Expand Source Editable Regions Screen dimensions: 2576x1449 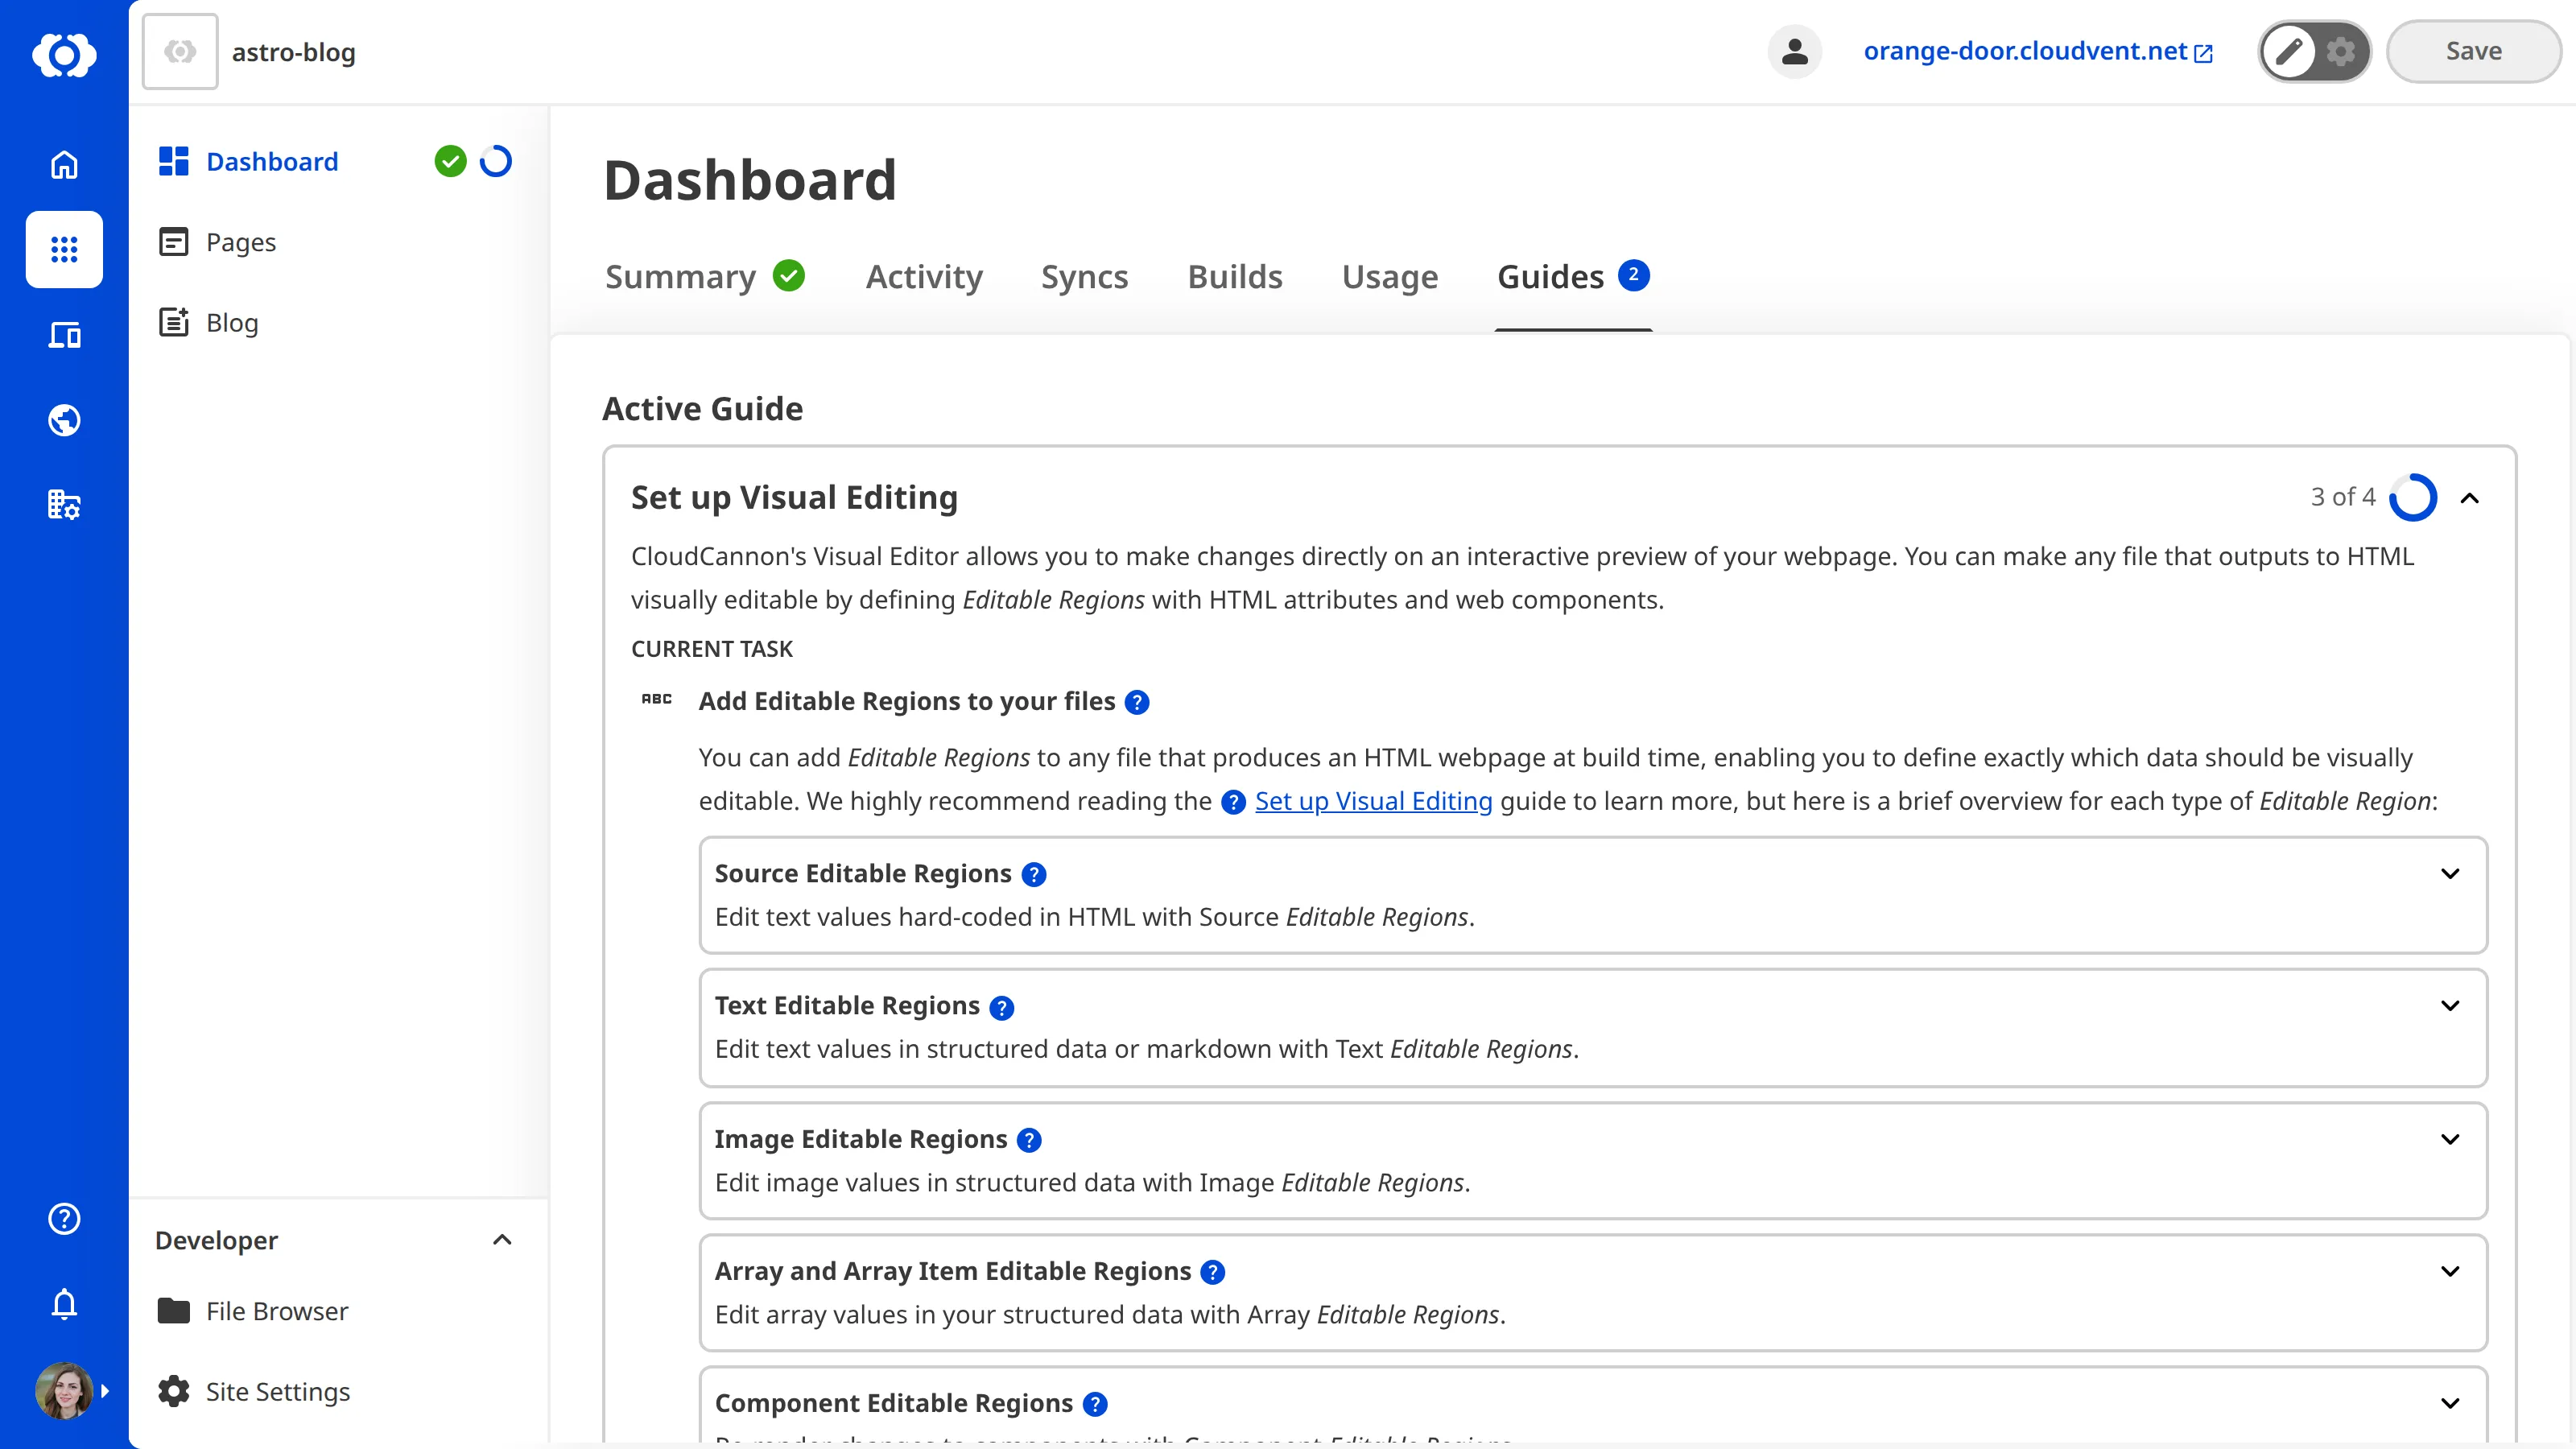(2450, 874)
